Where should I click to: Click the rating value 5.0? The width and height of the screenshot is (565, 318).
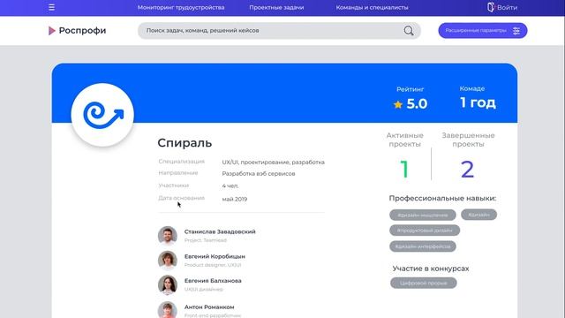(x=417, y=104)
